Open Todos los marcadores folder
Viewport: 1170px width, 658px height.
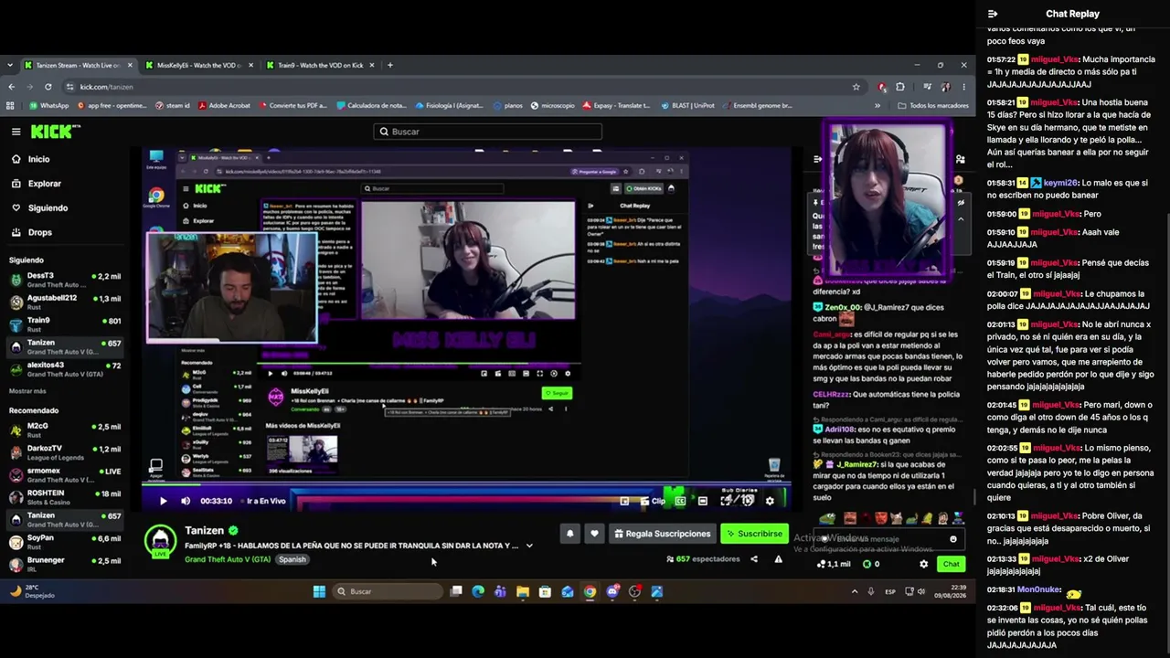point(933,105)
